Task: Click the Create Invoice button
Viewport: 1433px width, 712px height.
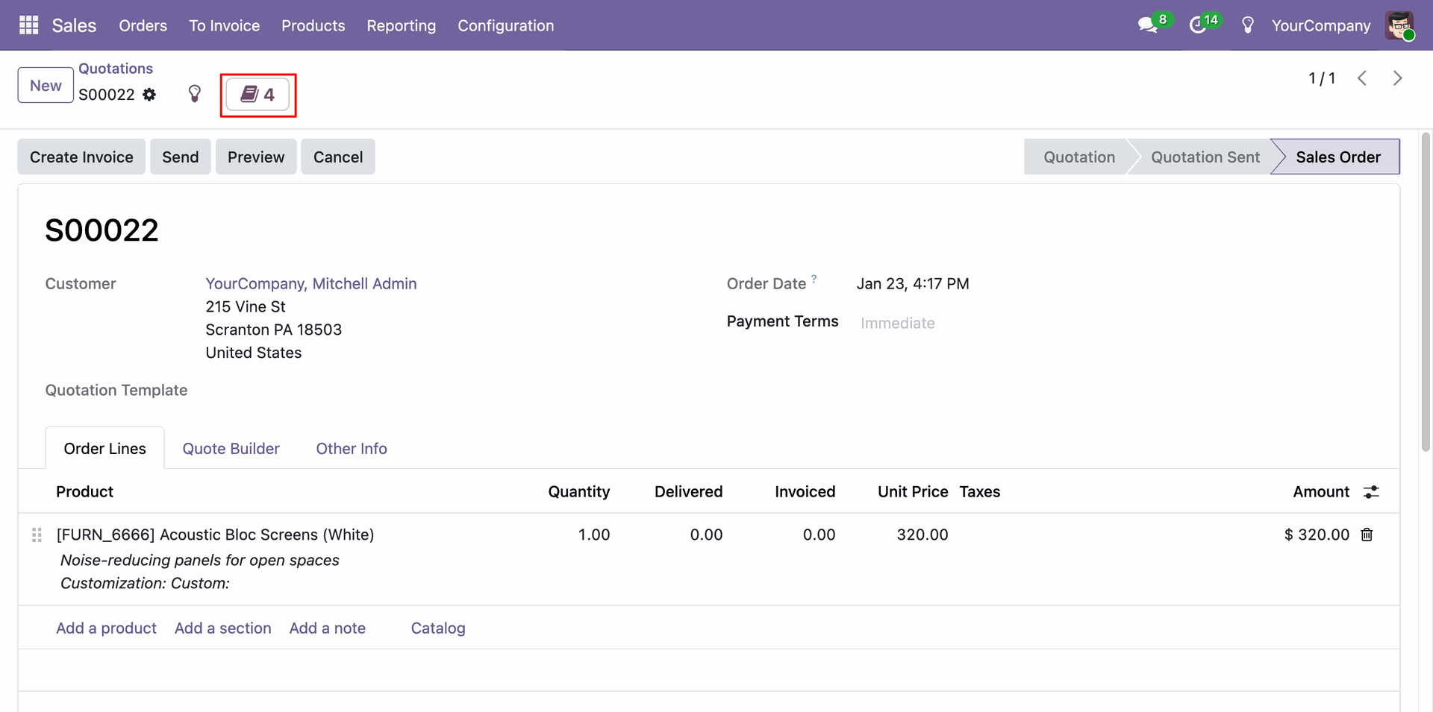Action: click(x=81, y=157)
